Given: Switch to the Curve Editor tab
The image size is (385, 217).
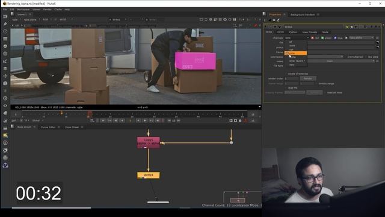Looking at the screenshot, I should pos(48,127).
